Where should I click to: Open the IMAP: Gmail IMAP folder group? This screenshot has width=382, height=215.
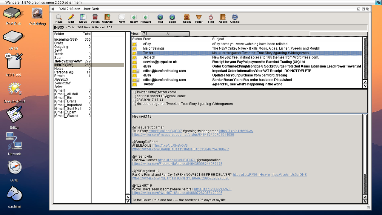[x=73, y=61]
